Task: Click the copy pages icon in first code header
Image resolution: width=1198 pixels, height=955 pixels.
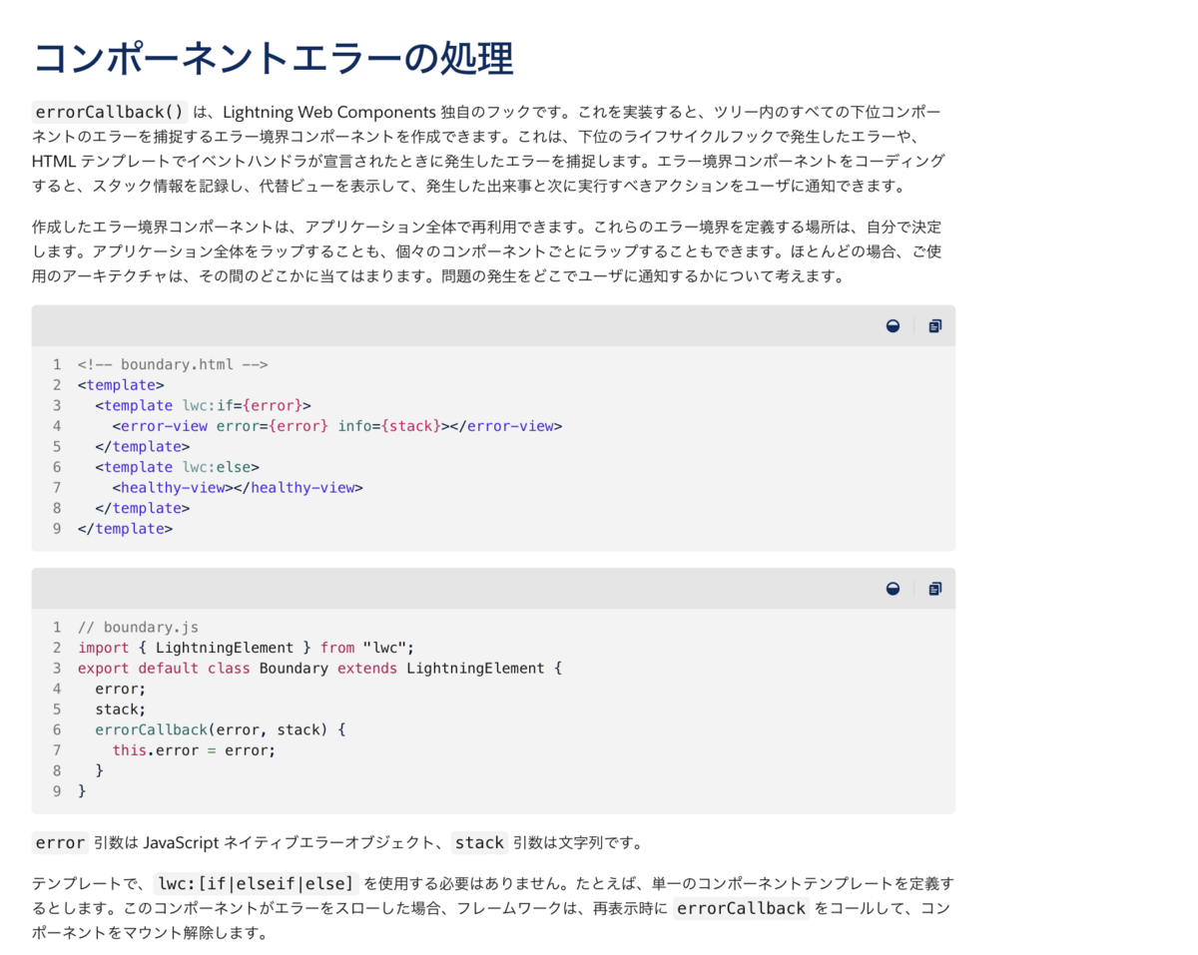Action: pos(934,325)
